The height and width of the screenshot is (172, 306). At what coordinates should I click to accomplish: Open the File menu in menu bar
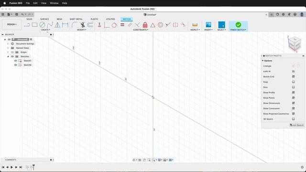[28, 3]
